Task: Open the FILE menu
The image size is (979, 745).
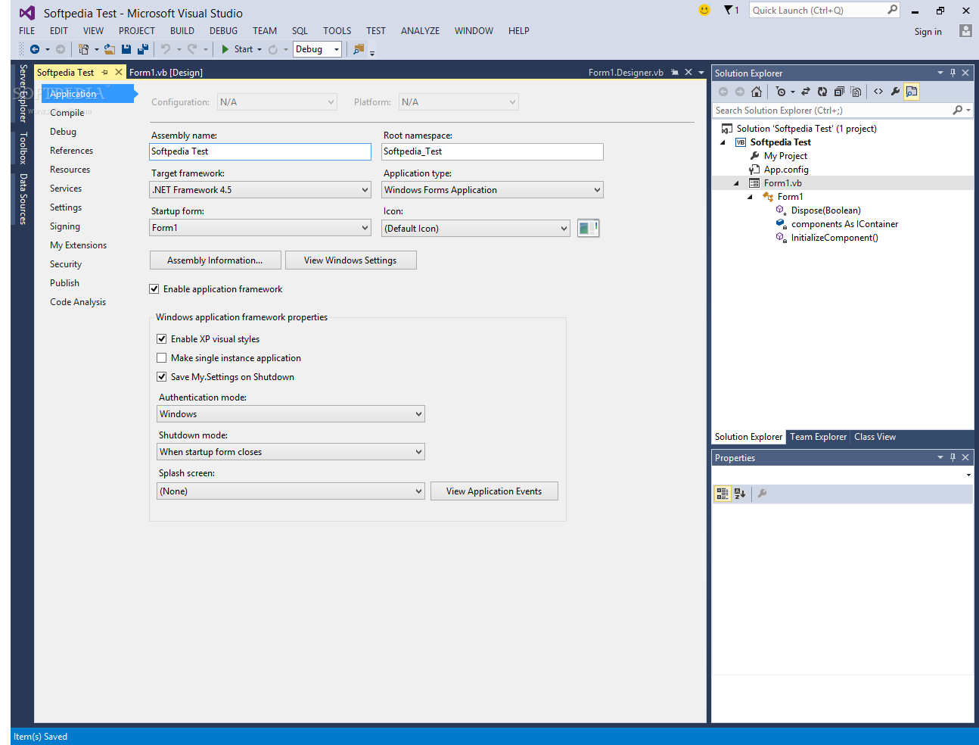Action: tap(27, 31)
